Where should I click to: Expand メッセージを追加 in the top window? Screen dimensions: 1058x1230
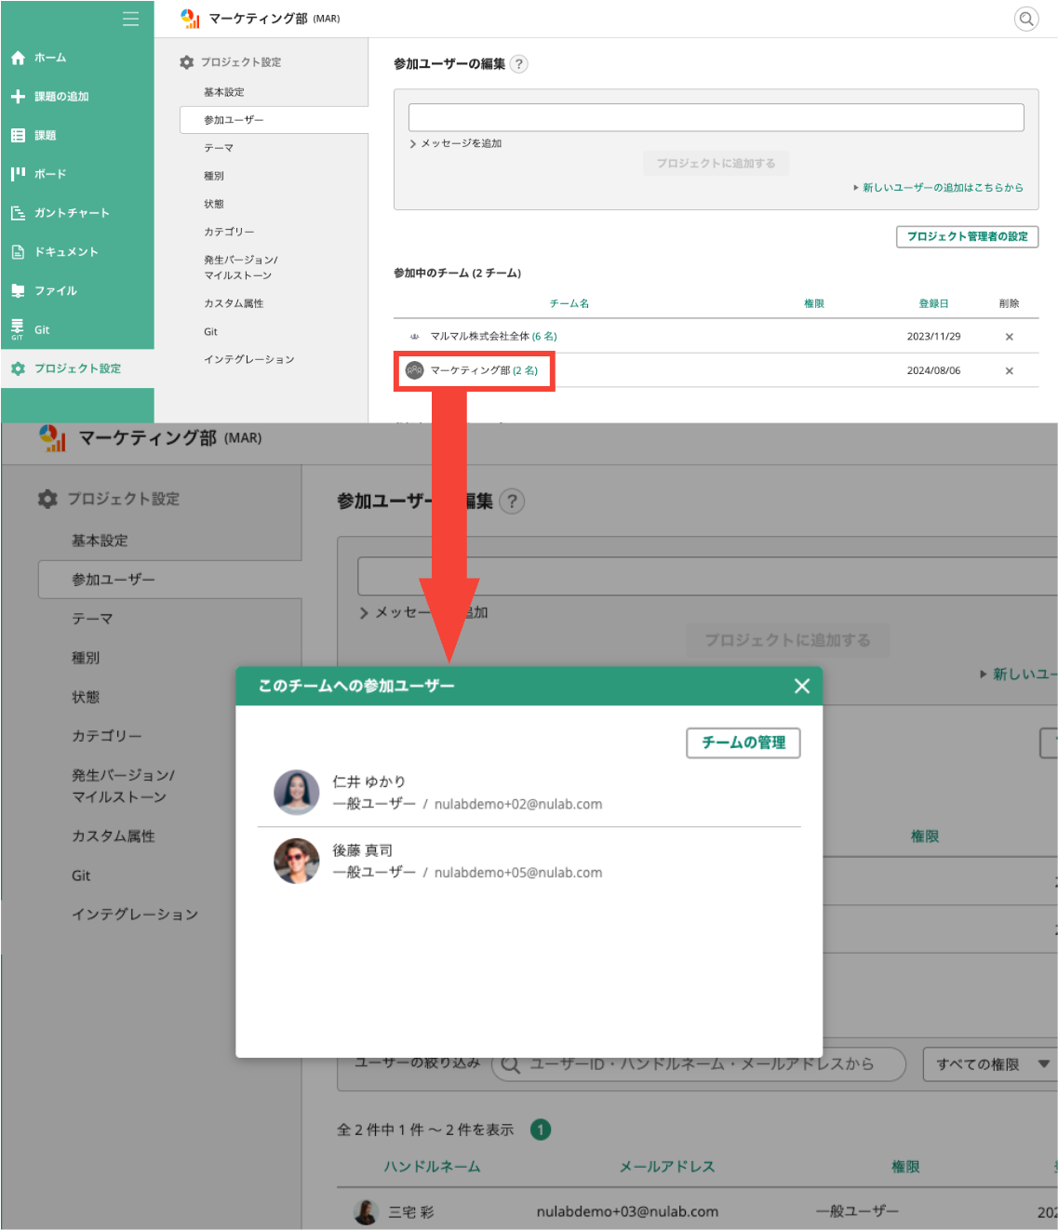pos(456,143)
